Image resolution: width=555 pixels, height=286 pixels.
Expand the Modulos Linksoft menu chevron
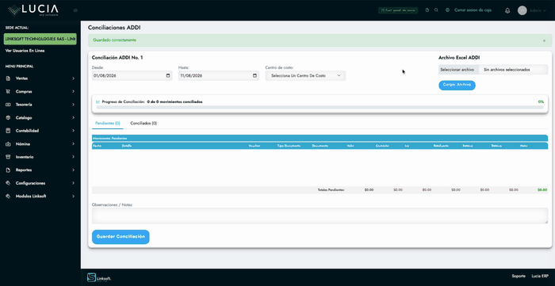(73, 196)
